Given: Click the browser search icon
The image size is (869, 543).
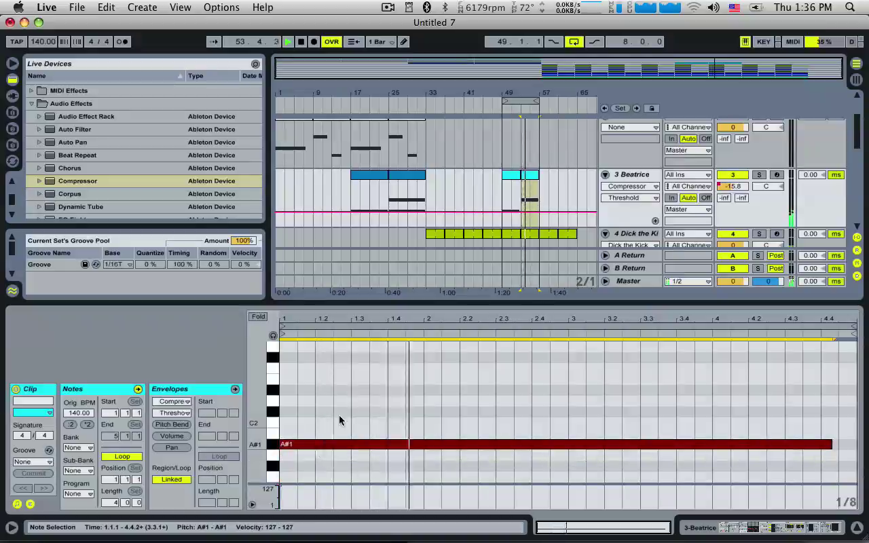Looking at the screenshot, I should point(255,64).
